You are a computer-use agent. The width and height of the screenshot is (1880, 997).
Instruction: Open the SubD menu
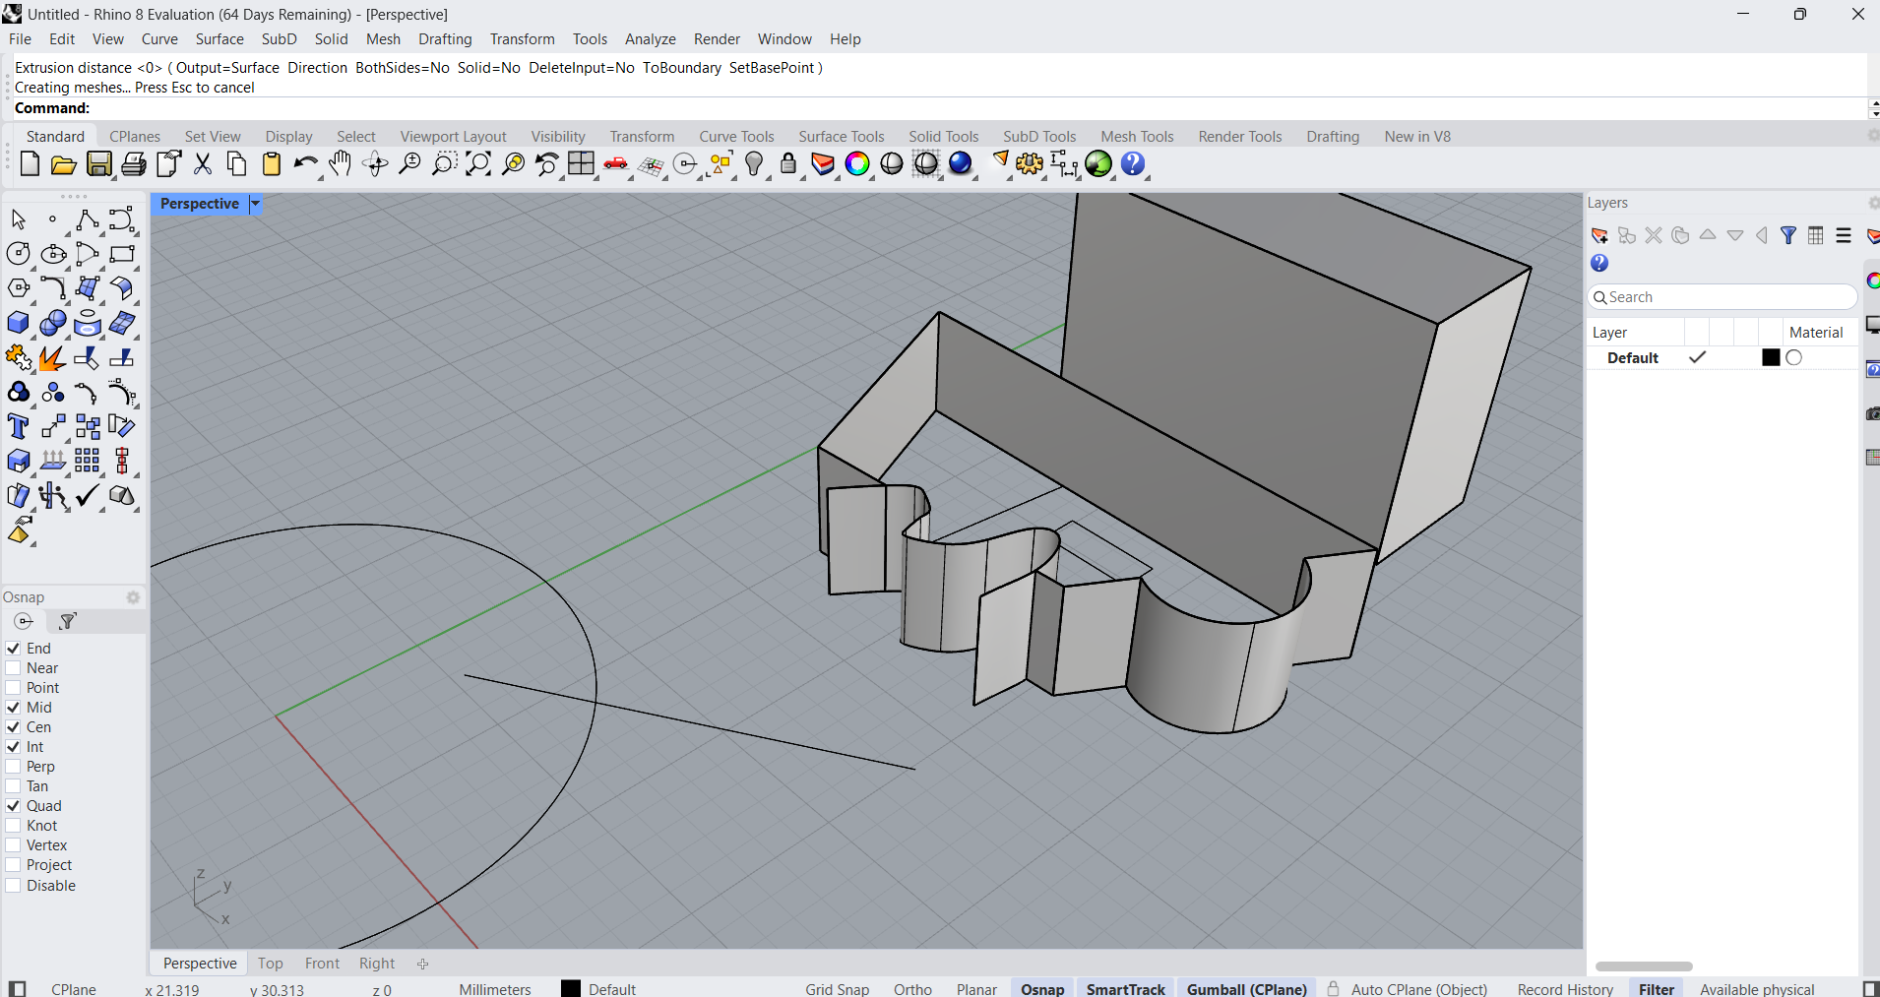[280, 38]
